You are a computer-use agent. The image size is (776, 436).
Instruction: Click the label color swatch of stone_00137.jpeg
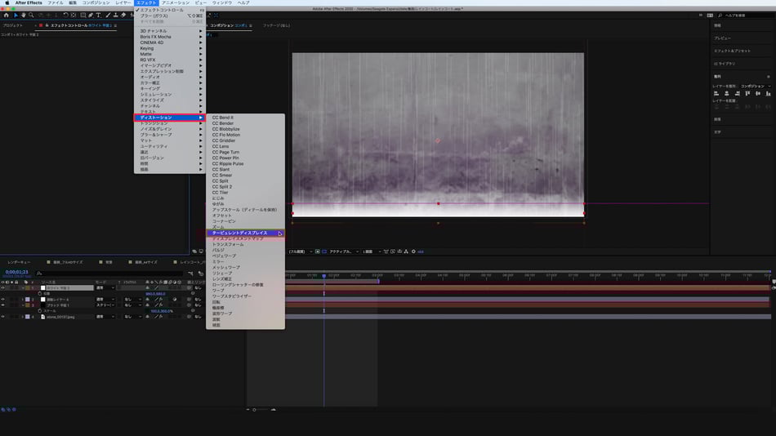click(x=27, y=316)
